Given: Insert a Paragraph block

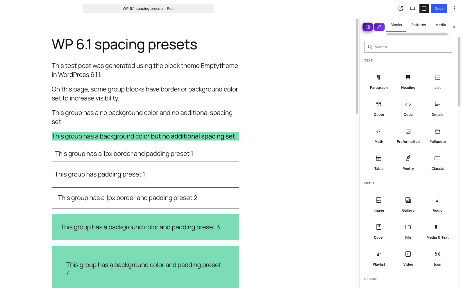Looking at the screenshot, I should [379, 82].
